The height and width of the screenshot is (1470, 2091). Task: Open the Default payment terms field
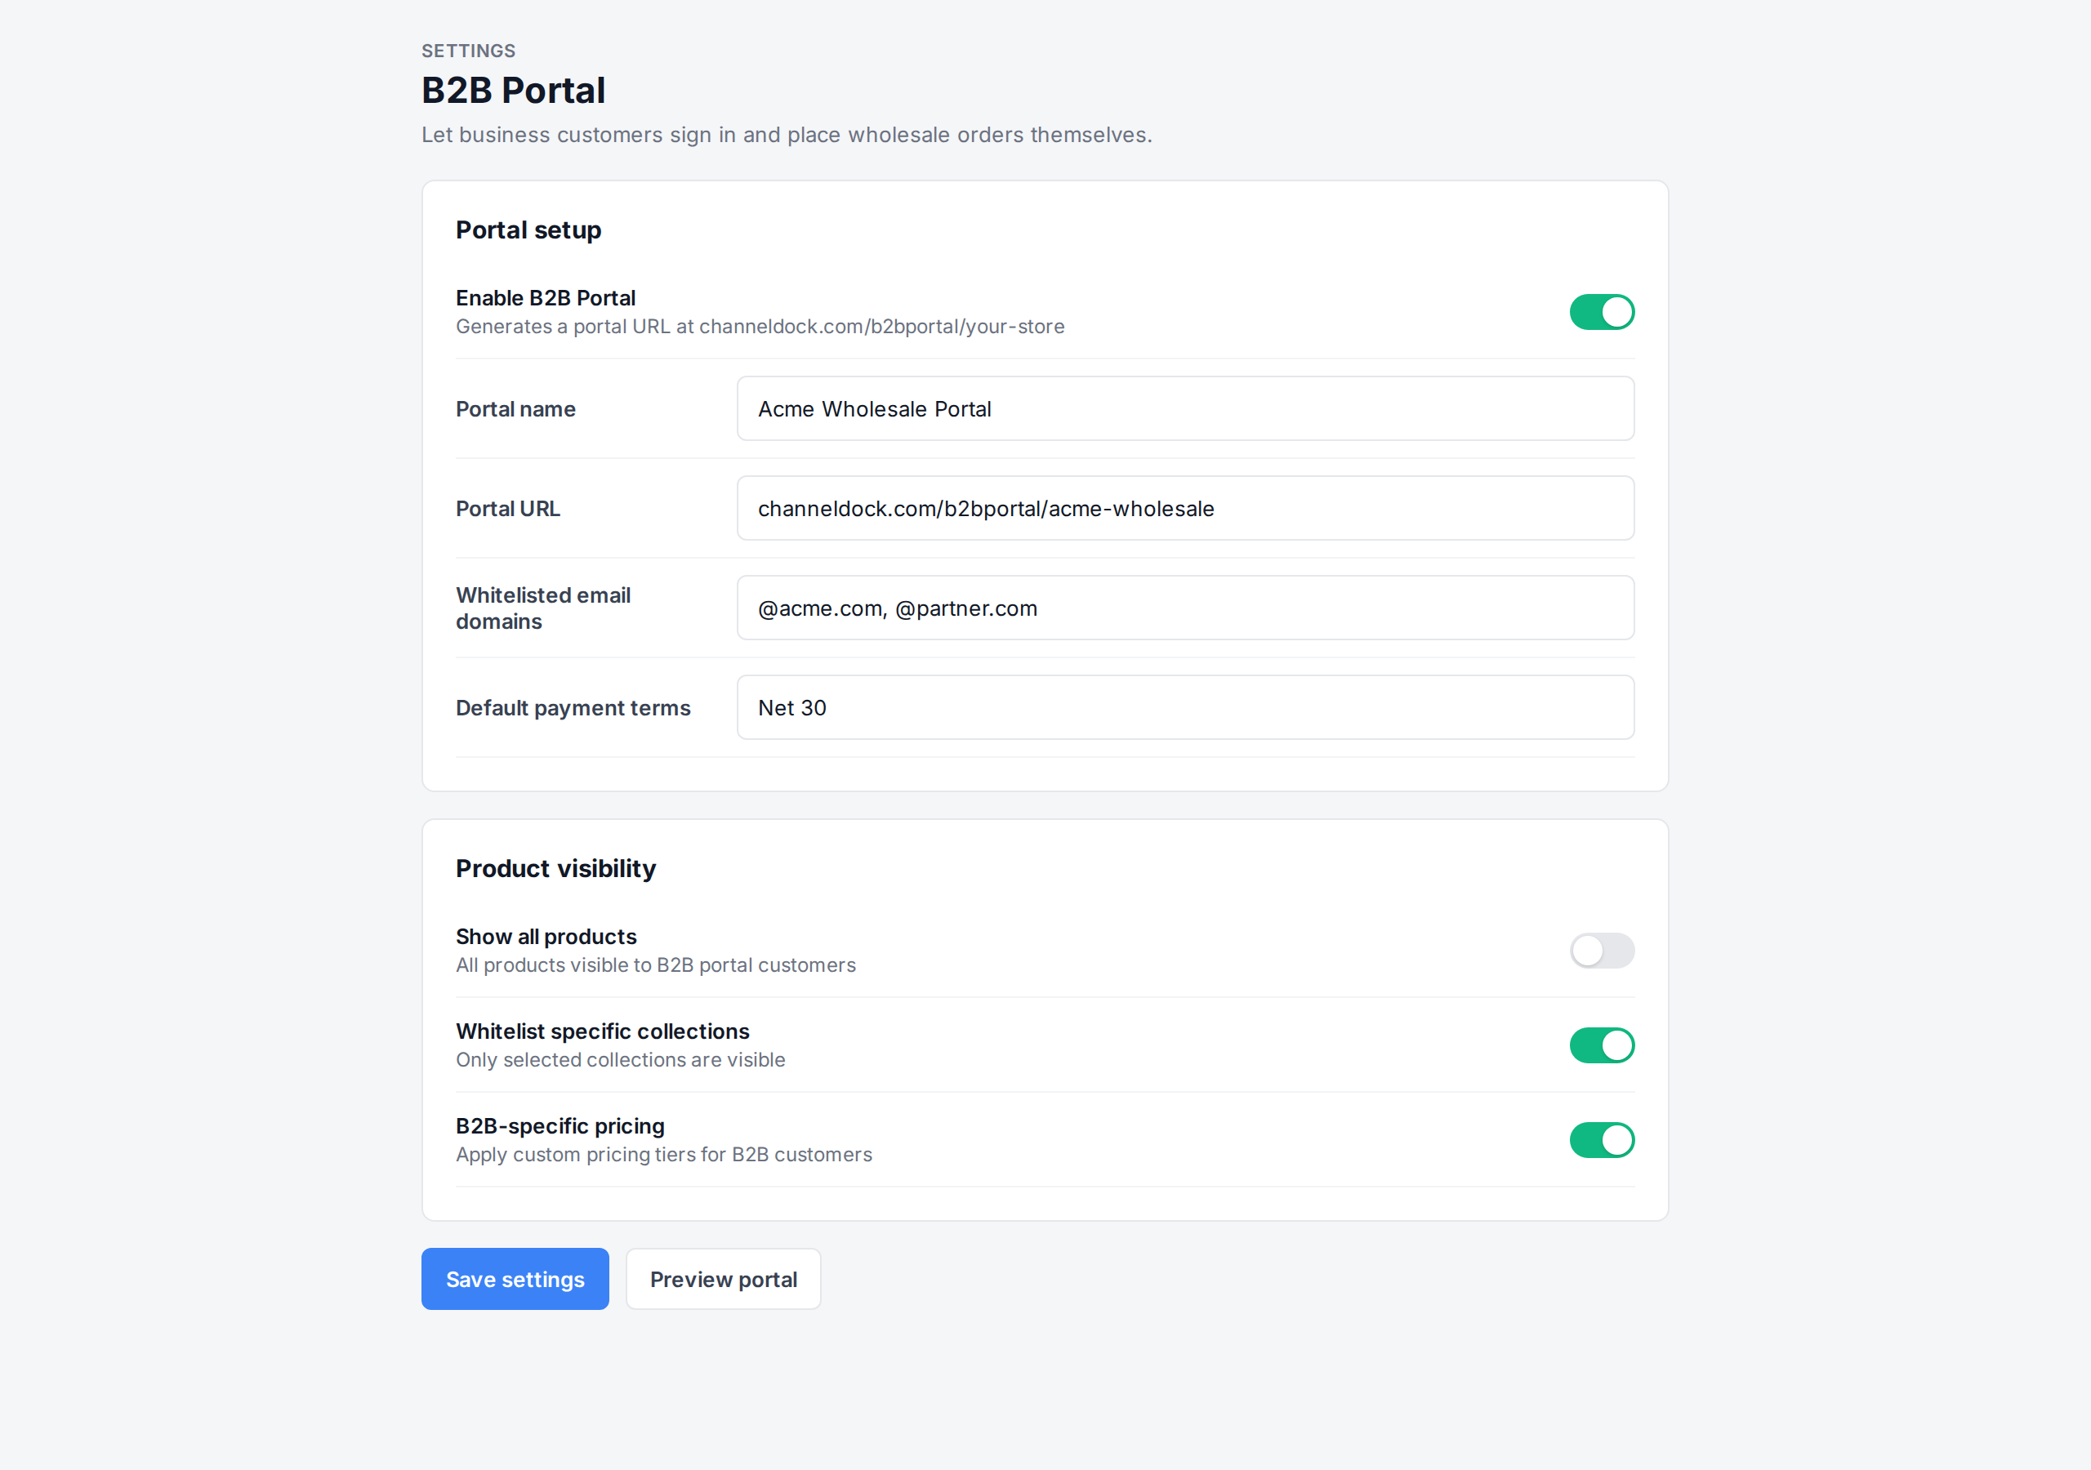click(1185, 708)
